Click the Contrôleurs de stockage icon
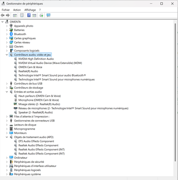 [11, 88]
